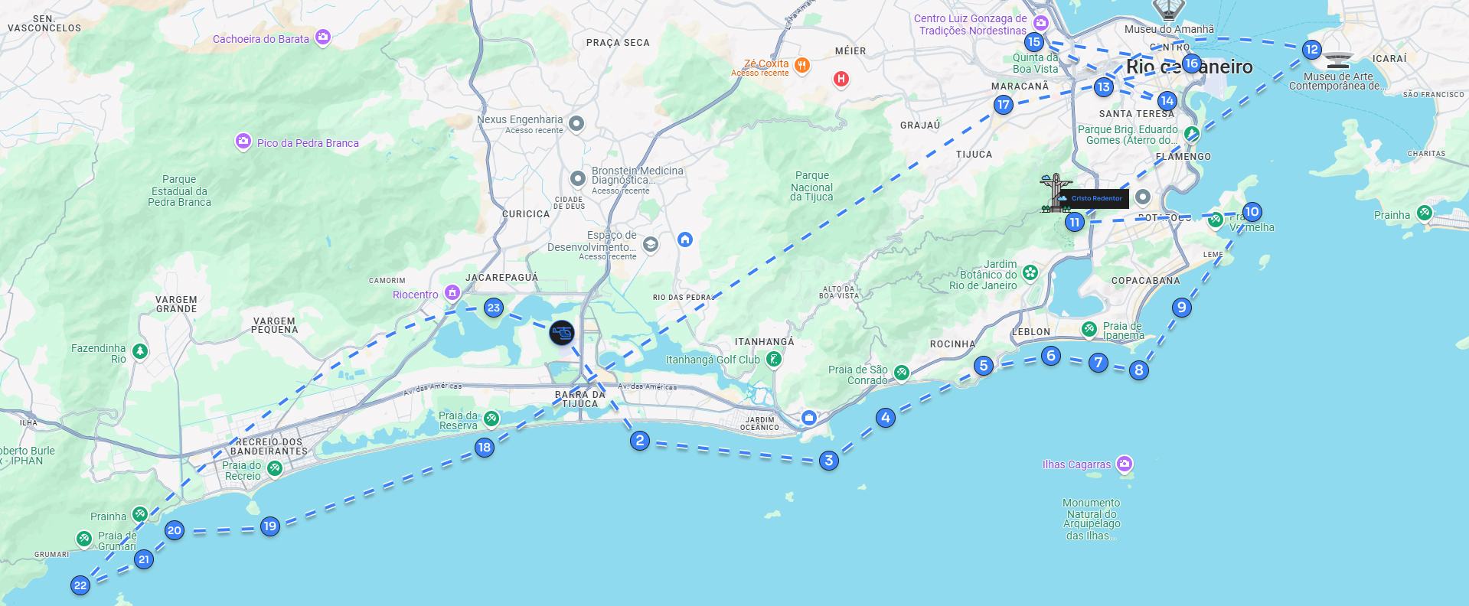
Task: Click the helicopter start marker icon
Action: (x=562, y=332)
